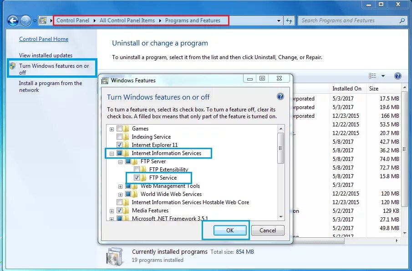Open Install a program from the network

coord(51,86)
